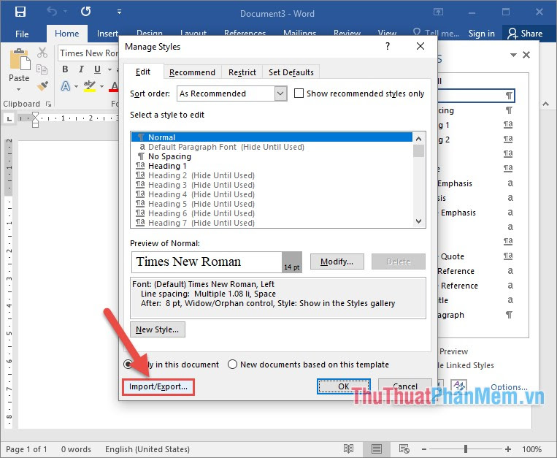Screen dimensions: 557x458
Task: Expand the Paste options arrow
Action: pyautogui.click(x=19, y=89)
